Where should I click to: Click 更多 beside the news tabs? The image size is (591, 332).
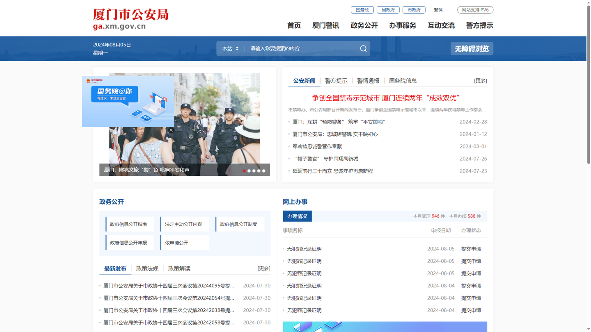[481, 81]
